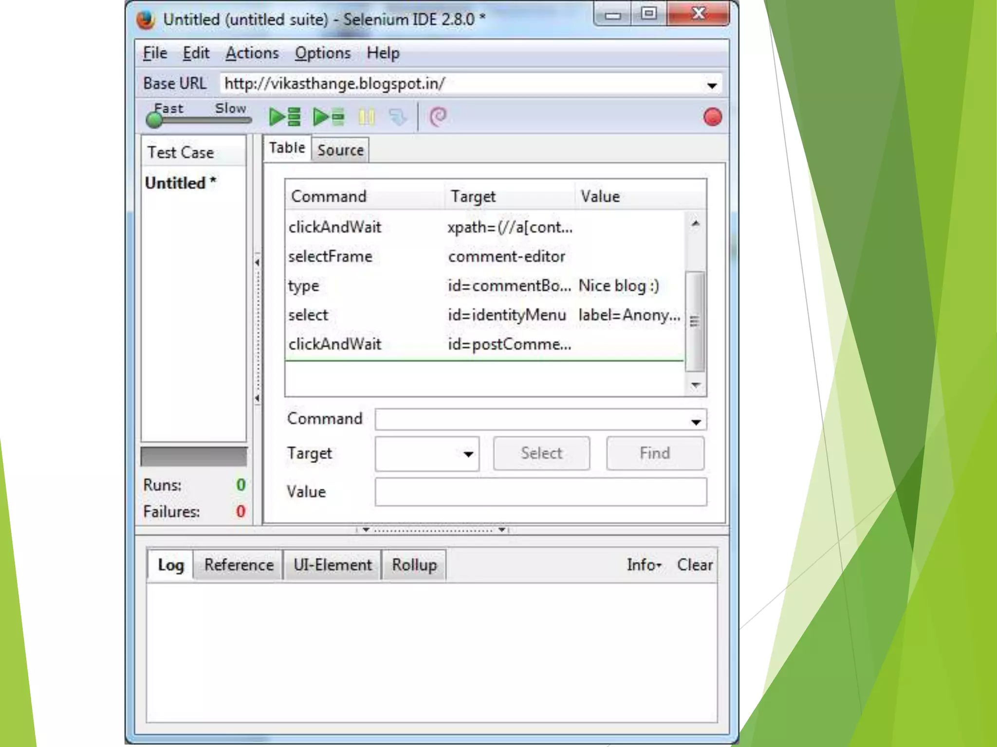
Task: Open the Actions menu
Action: click(252, 53)
